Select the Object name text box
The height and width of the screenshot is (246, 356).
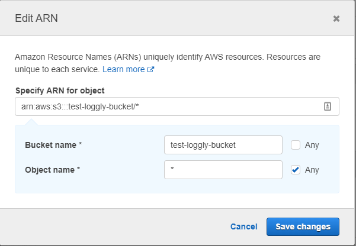click(x=223, y=170)
